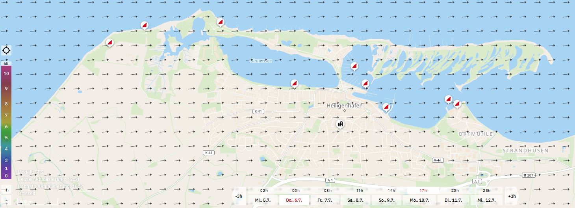
Task: Step back with the -3h button
Action: pos(239,196)
